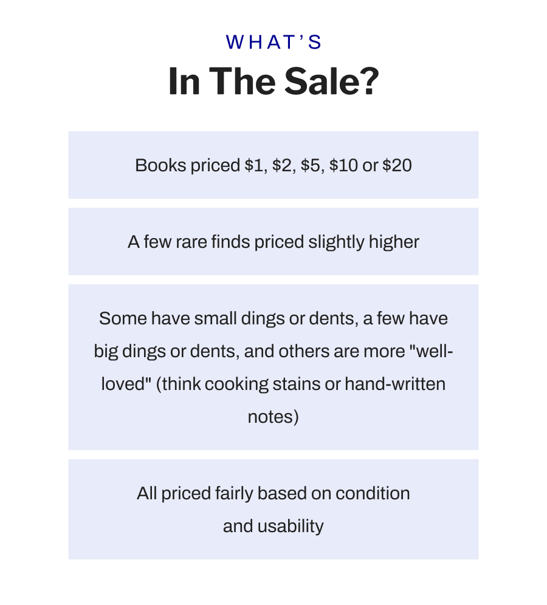Click the "$5" price text
The width and height of the screenshot is (547, 605).
pos(311,165)
